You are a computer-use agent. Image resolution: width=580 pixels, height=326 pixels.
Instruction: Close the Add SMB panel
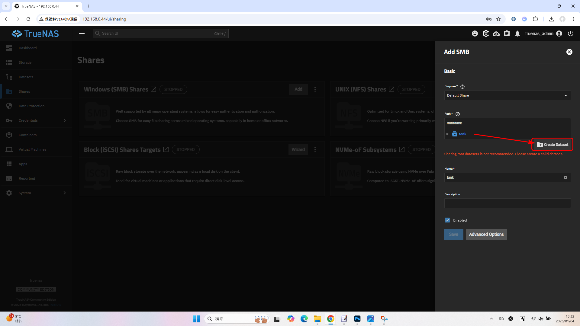[x=569, y=52]
